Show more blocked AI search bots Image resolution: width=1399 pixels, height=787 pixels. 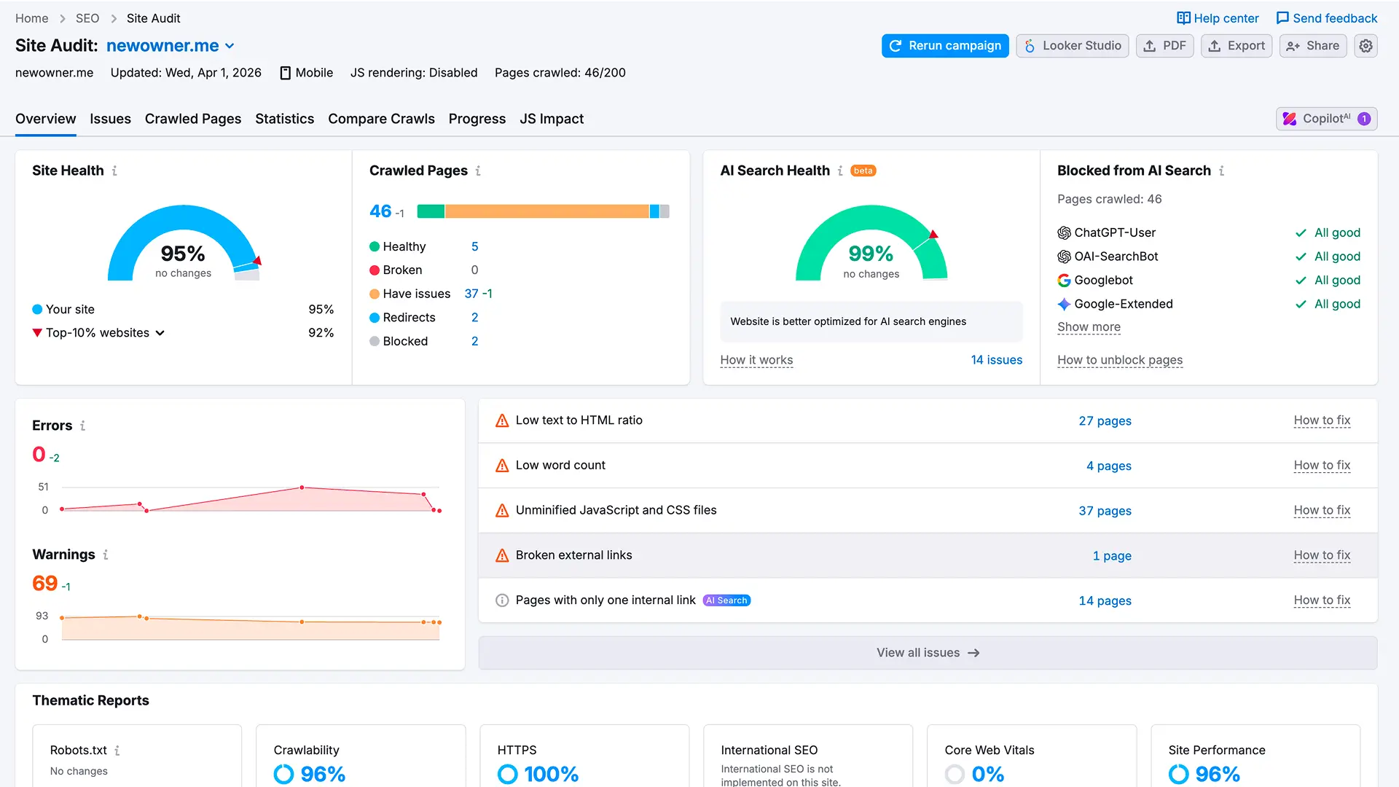tap(1089, 327)
